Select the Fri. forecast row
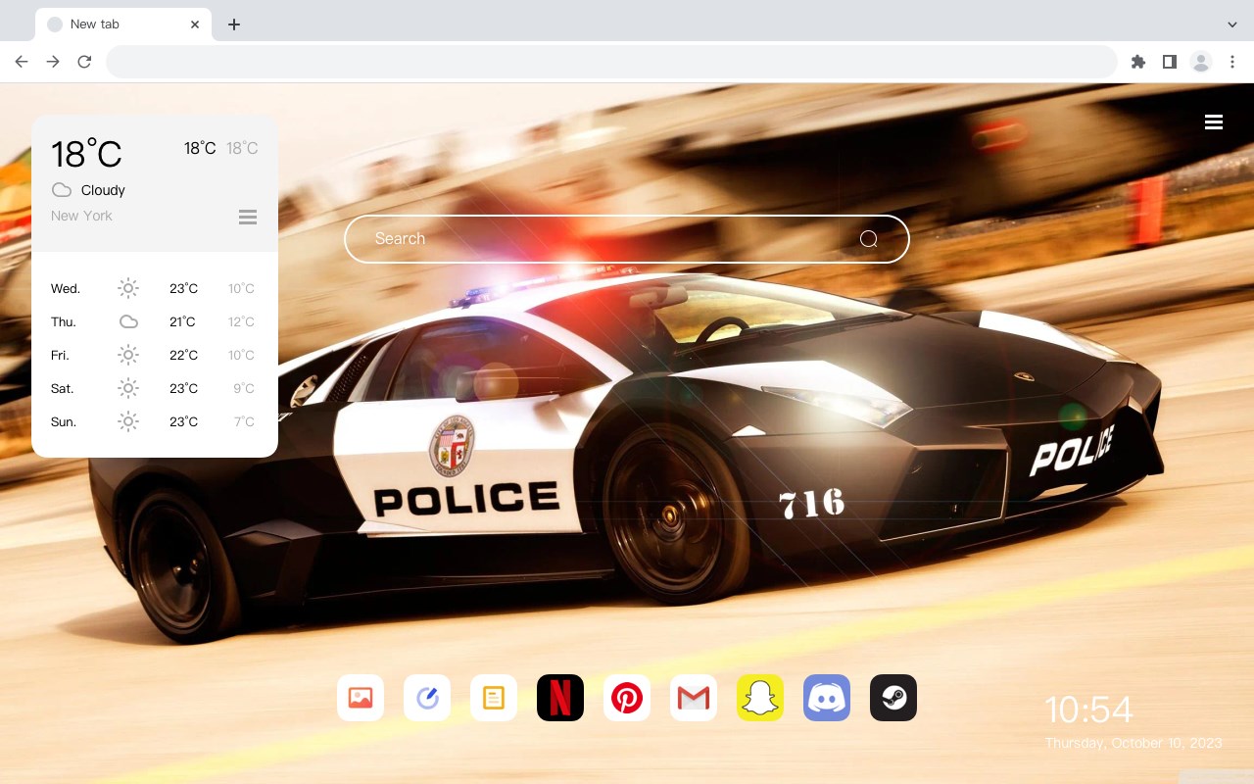Image resolution: width=1254 pixels, height=784 pixels. tap(155, 355)
